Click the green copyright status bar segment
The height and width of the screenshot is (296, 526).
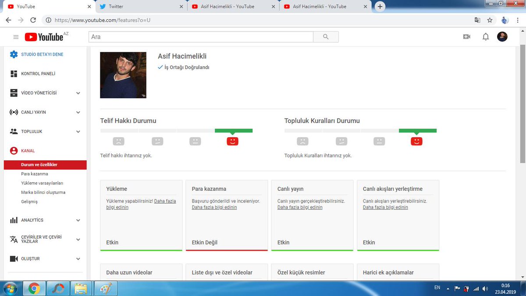234,130
